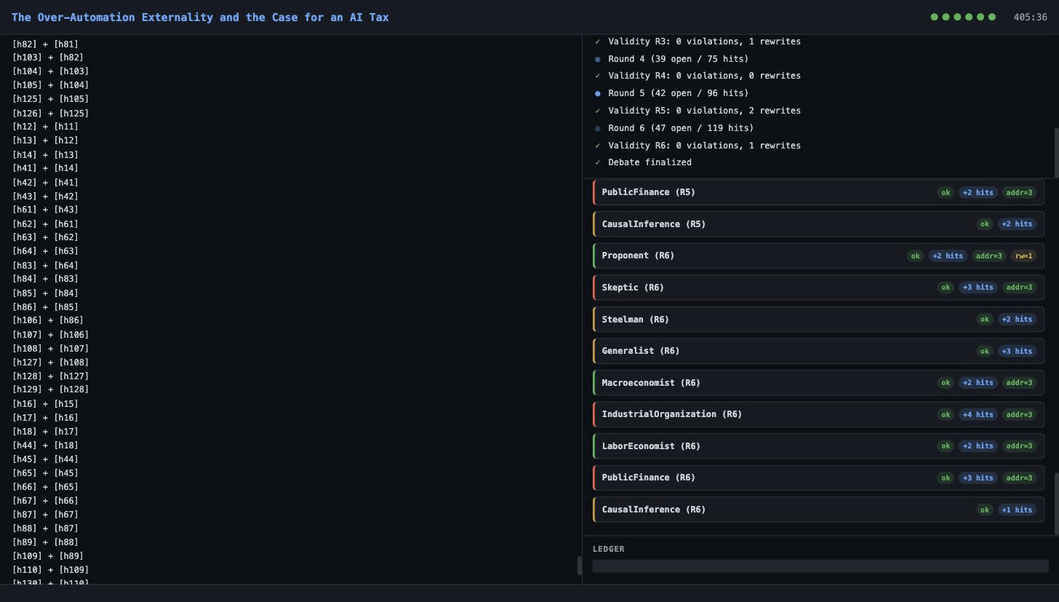Toggle the last green indicator dot in header
Image resolution: width=1059 pixels, height=602 pixels.
(992, 16)
